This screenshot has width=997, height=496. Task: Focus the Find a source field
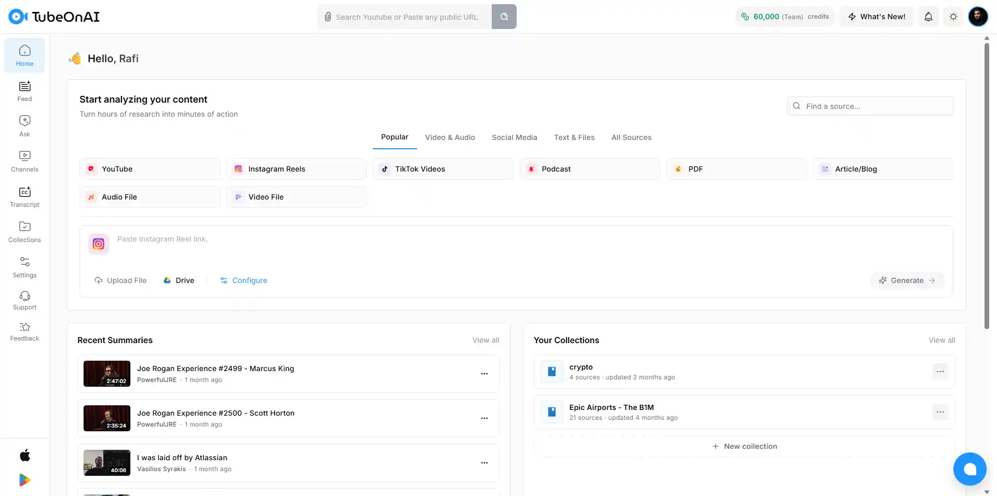pos(870,106)
